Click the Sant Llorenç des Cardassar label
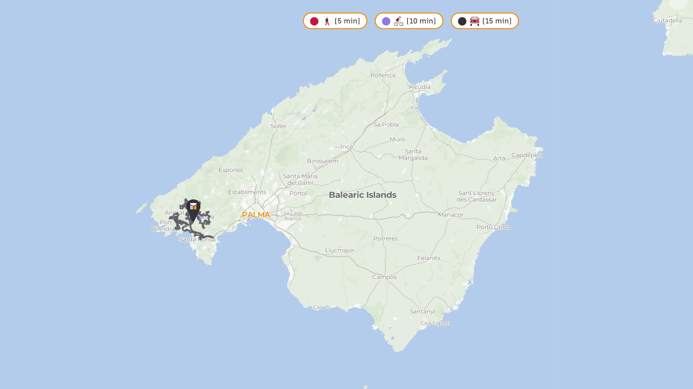This screenshot has width=693, height=389. pos(476,196)
